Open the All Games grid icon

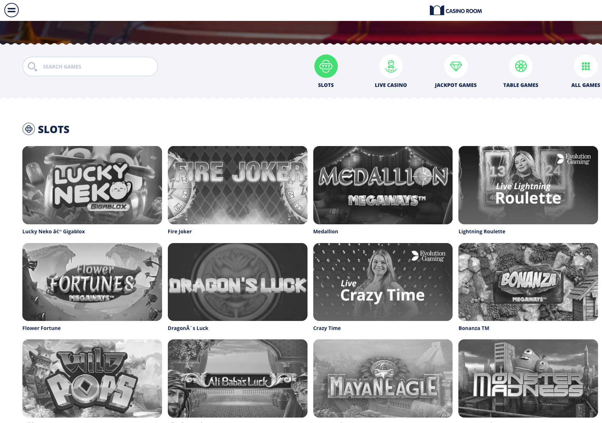(586, 66)
